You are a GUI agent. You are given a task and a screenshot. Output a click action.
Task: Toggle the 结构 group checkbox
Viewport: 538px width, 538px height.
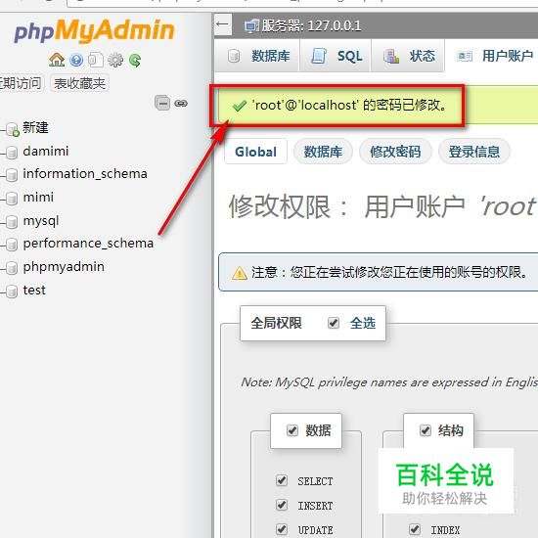(426, 430)
